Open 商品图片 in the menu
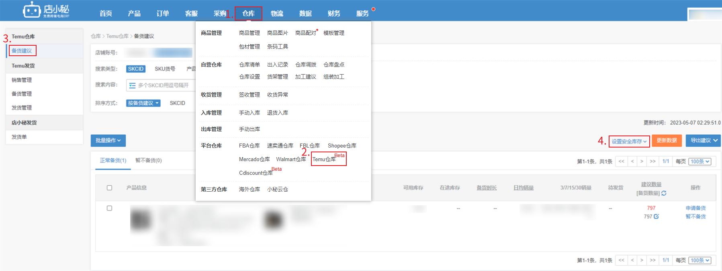The height and width of the screenshot is (271, 722). coord(277,33)
